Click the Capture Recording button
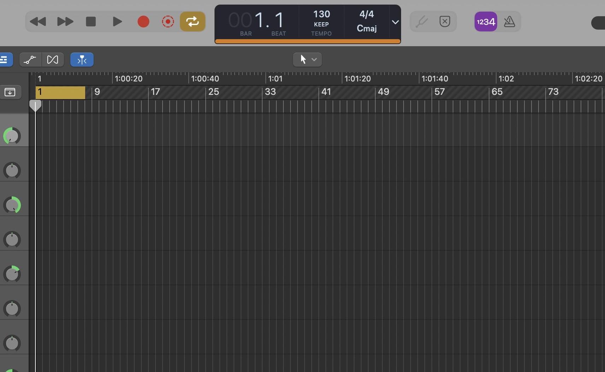Image resolution: width=605 pixels, height=372 pixels. tap(168, 22)
